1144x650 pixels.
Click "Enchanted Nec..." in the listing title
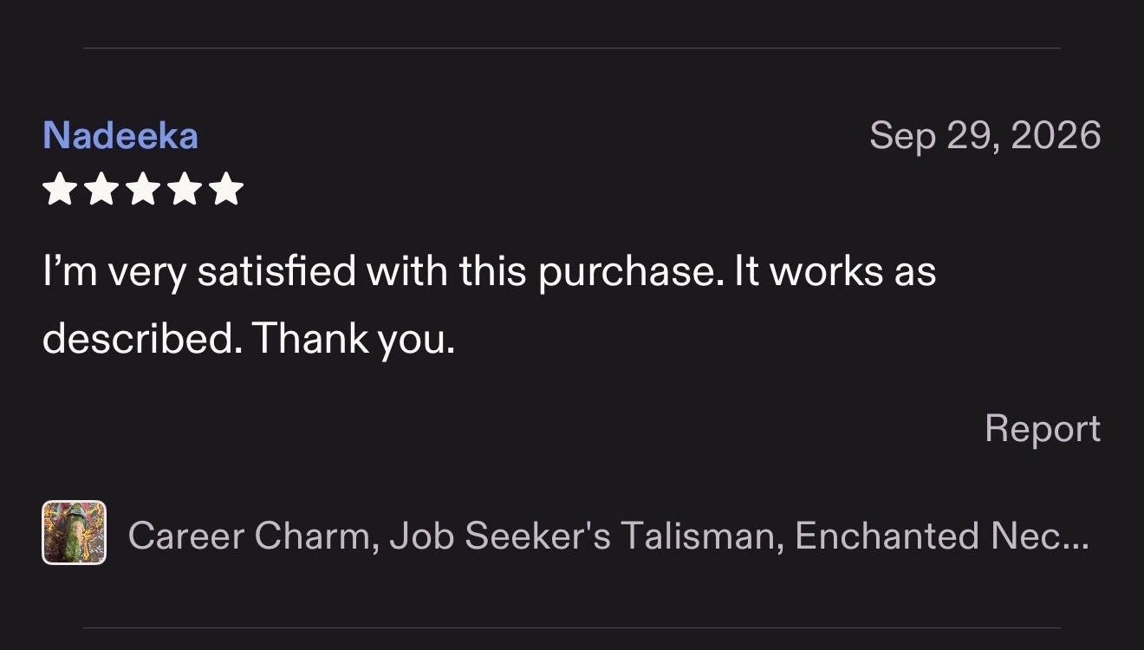click(941, 535)
